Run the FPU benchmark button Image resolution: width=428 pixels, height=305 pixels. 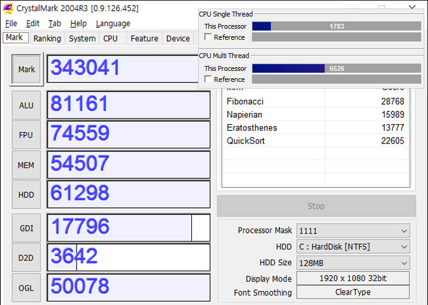click(x=26, y=135)
